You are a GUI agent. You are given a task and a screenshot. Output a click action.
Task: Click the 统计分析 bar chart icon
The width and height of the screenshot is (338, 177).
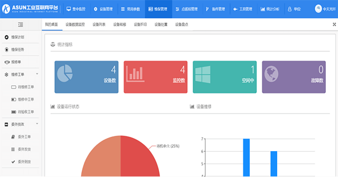[x=262, y=9]
